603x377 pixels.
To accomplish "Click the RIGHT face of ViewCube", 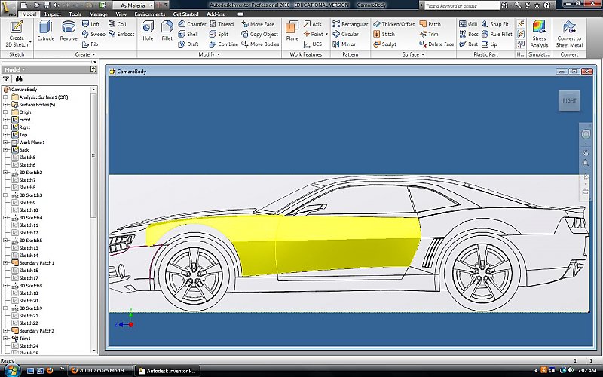I will (x=569, y=100).
